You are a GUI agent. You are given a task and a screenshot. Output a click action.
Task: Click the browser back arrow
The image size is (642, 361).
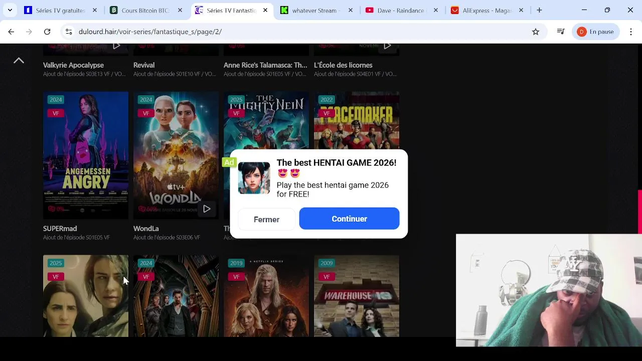click(11, 32)
